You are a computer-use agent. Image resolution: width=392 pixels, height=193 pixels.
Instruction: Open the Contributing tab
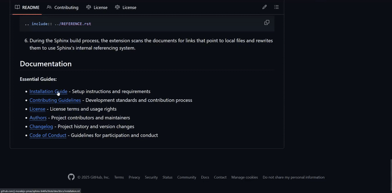click(63, 7)
